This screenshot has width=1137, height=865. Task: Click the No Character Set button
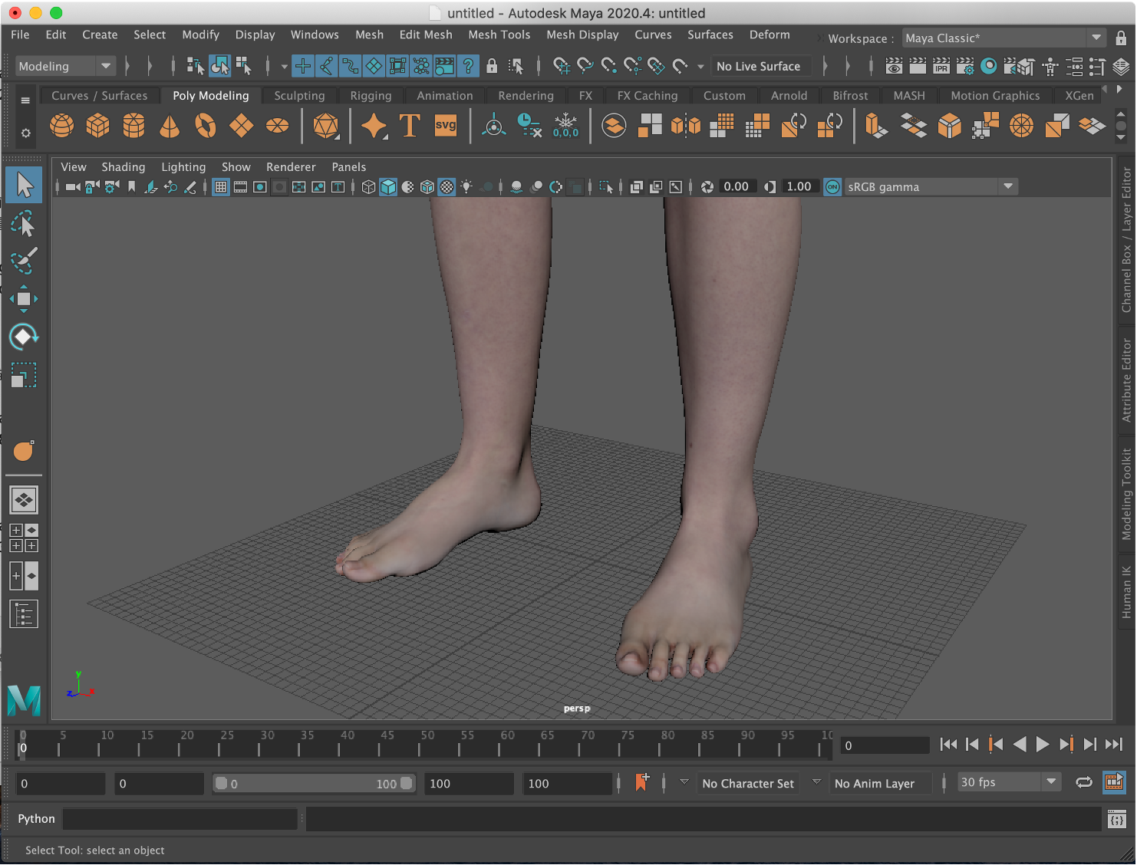[747, 784]
